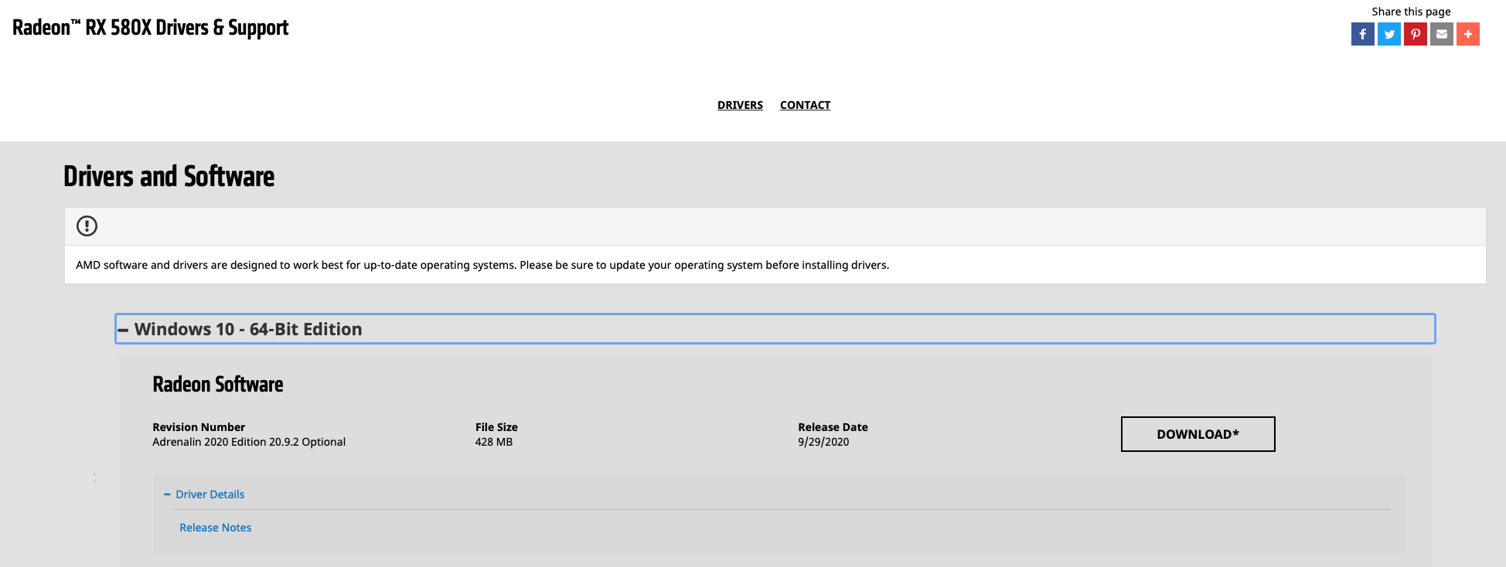Share this page on Pinterest

tap(1415, 34)
